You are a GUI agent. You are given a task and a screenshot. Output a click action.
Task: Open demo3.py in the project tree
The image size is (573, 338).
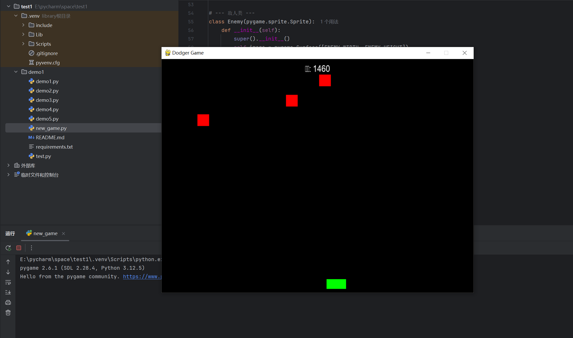pos(47,100)
